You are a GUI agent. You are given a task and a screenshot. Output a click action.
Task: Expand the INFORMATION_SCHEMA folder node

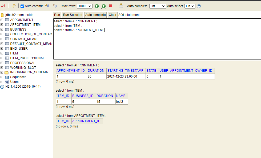coord(2,72)
